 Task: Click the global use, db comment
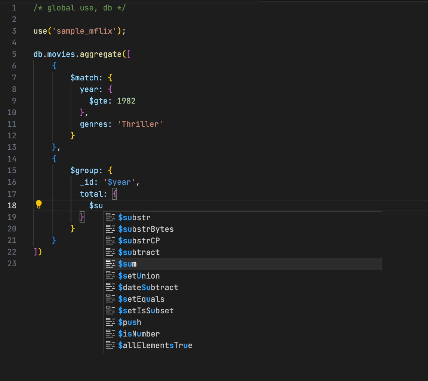[80, 7]
